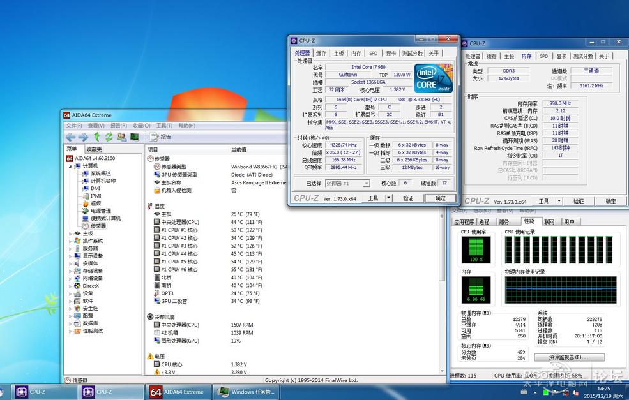Click the 软件 tree icon

(77, 300)
